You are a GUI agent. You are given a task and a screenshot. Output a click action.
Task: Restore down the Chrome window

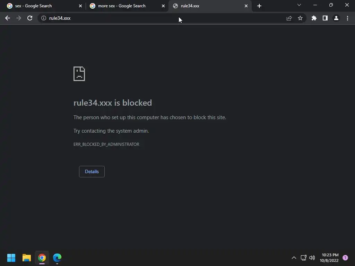pos(331,5)
